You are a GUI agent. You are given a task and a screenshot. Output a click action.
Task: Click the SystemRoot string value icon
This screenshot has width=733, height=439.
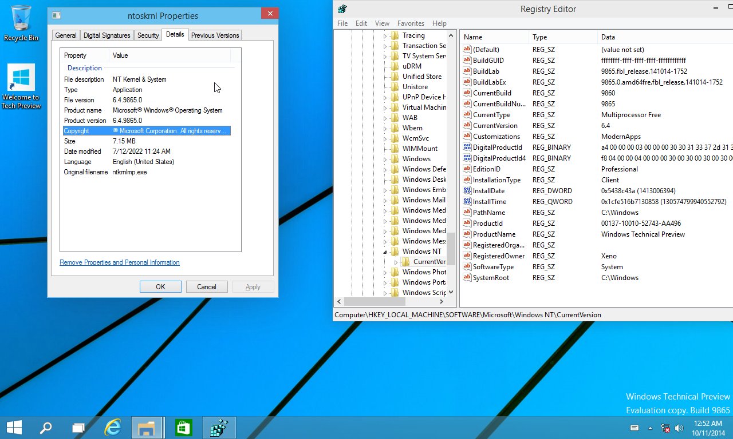[x=467, y=278]
